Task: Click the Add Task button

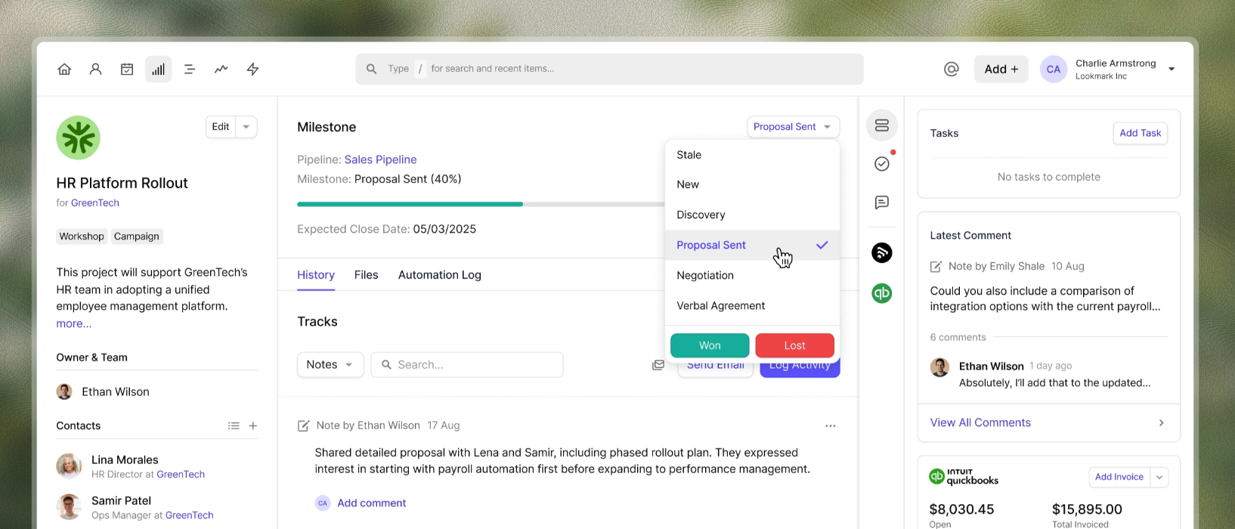Action: (1140, 133)
